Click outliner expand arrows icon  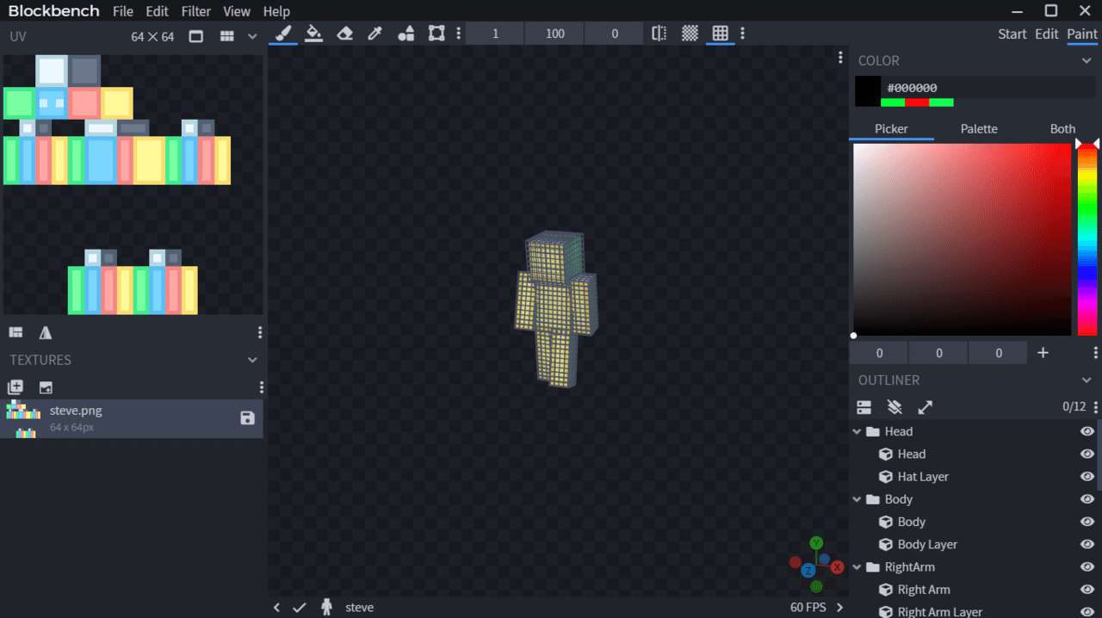pos(926,407)
